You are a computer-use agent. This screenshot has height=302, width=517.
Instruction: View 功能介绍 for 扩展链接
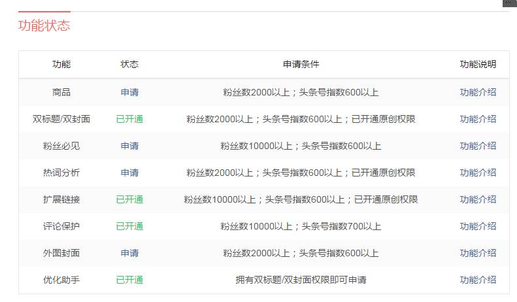point(477,199)
